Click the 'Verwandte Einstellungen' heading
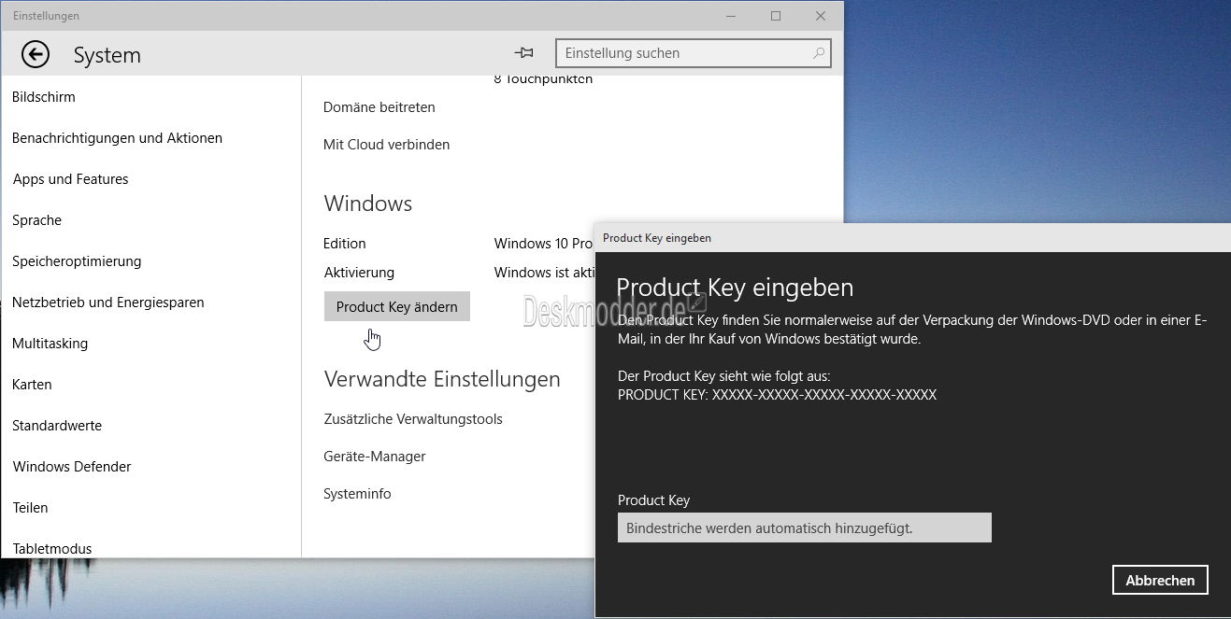Viewport: 1231px width, 619px height. [442, 379]
